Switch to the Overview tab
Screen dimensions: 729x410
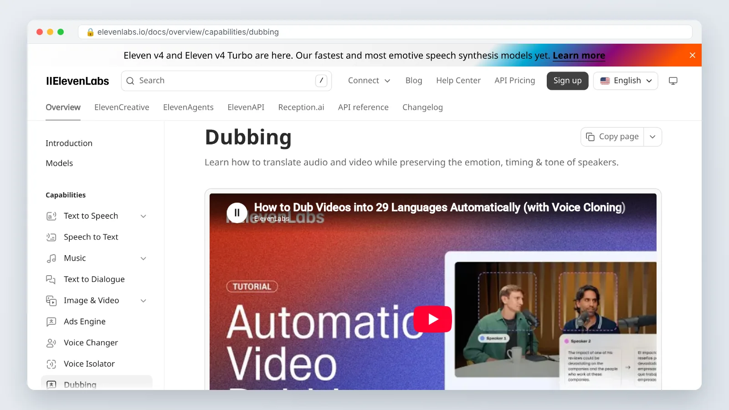[63, 107]
